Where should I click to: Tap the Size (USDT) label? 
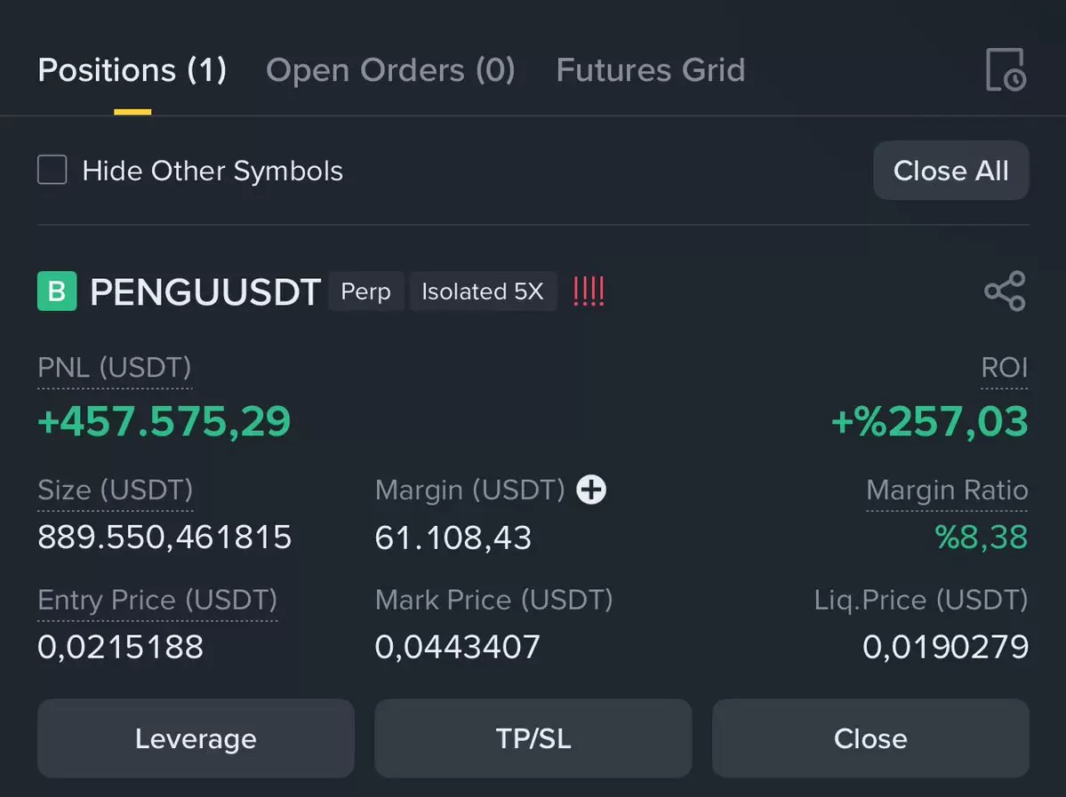[115, 490]
